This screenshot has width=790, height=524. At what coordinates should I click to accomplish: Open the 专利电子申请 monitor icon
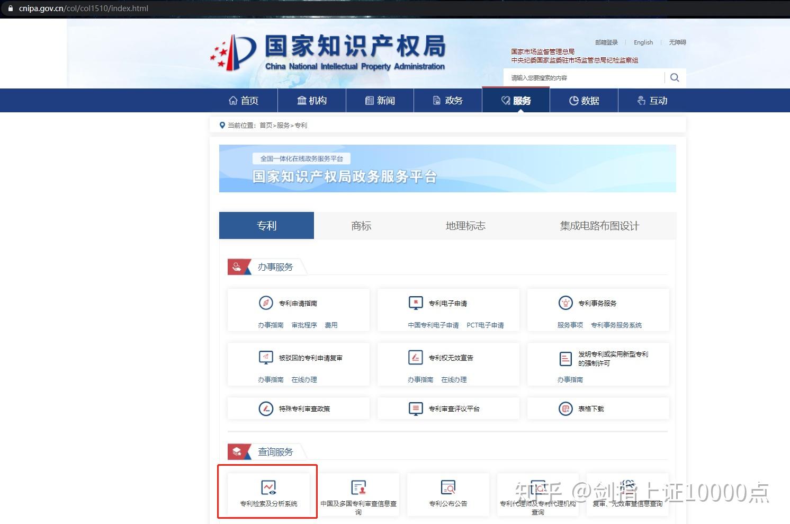pyautogui.click(x=416, y=303)
